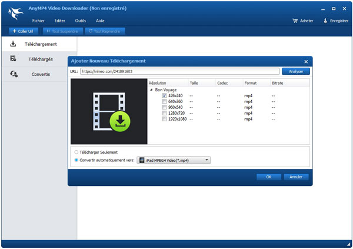Click the Téléchargement download arrow icon
The image size is (353, 249).
click(x=14, y=44)
